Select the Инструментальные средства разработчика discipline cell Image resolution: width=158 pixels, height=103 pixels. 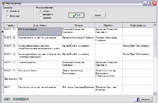40,48
